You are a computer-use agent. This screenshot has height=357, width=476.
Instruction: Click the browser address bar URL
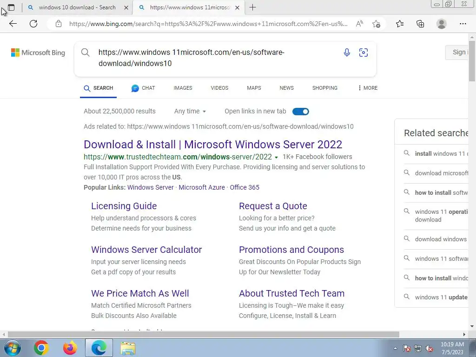point(208,24)
